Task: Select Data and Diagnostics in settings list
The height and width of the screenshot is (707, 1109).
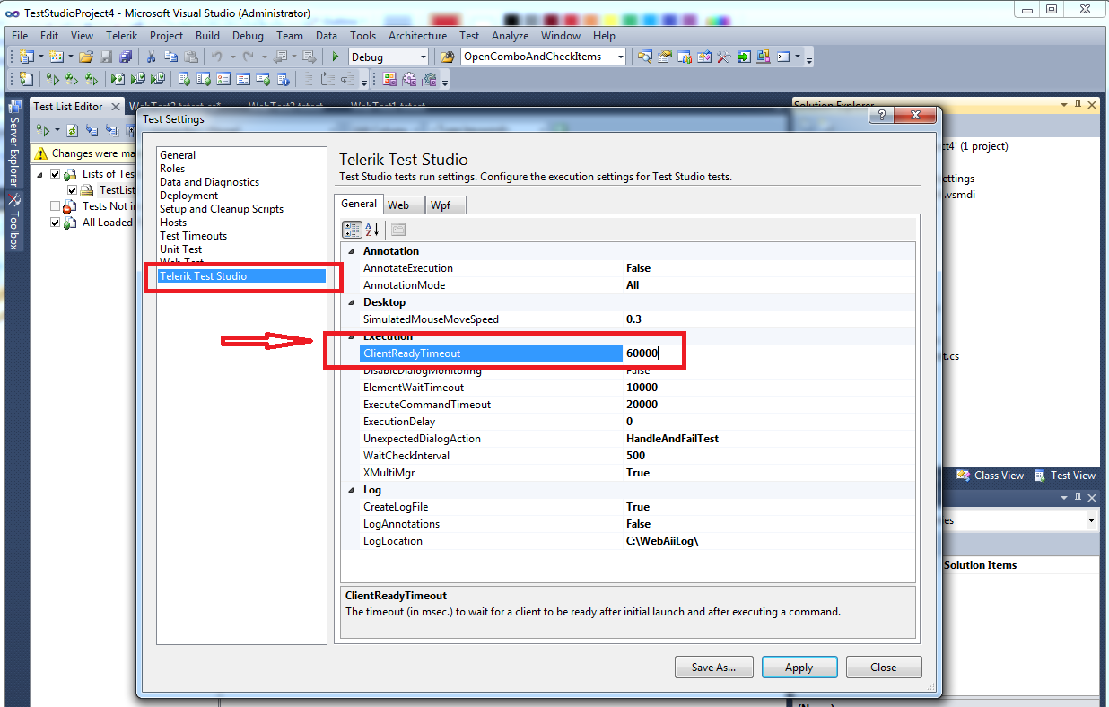Action: [209, 182]
